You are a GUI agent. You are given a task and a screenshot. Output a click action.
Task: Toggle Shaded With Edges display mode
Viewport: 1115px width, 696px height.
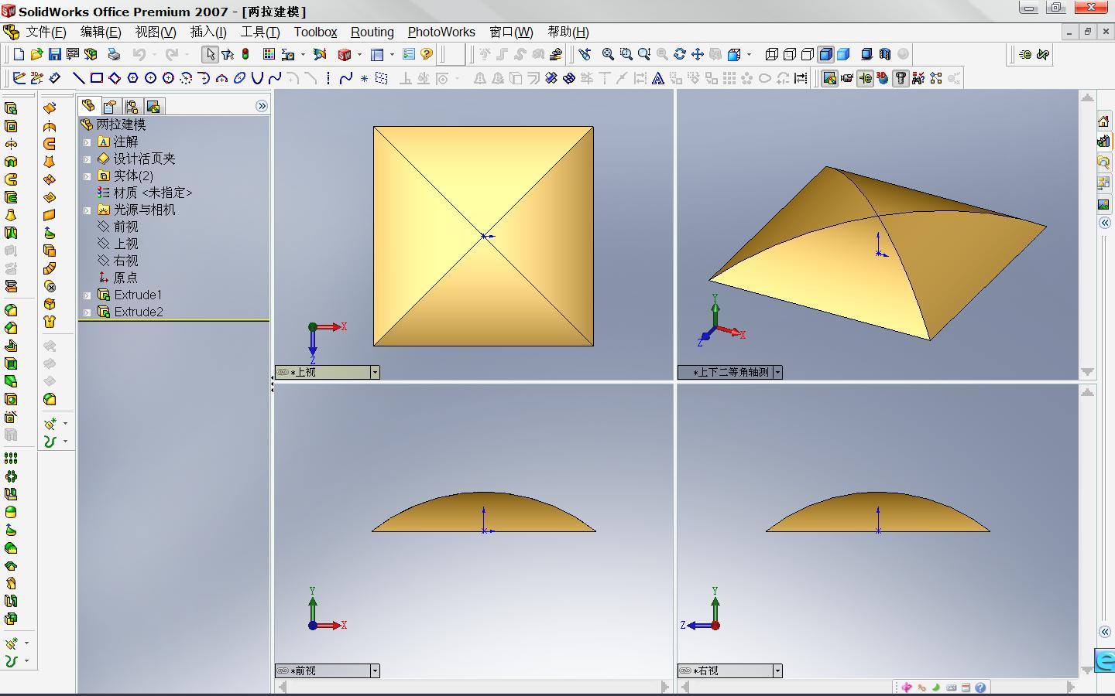[825, 54]
